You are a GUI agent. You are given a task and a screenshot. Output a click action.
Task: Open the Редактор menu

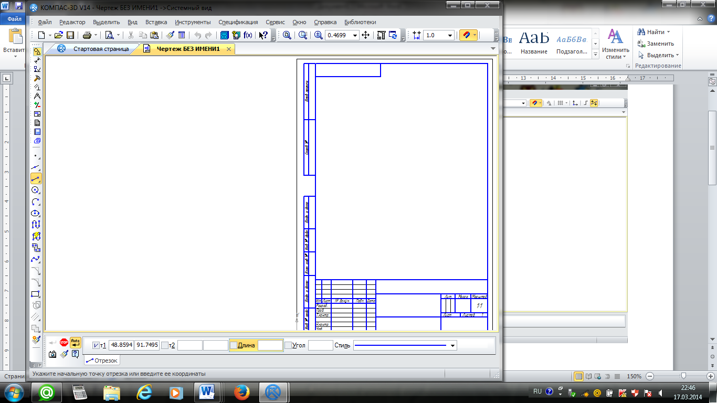tap(72, 22)
